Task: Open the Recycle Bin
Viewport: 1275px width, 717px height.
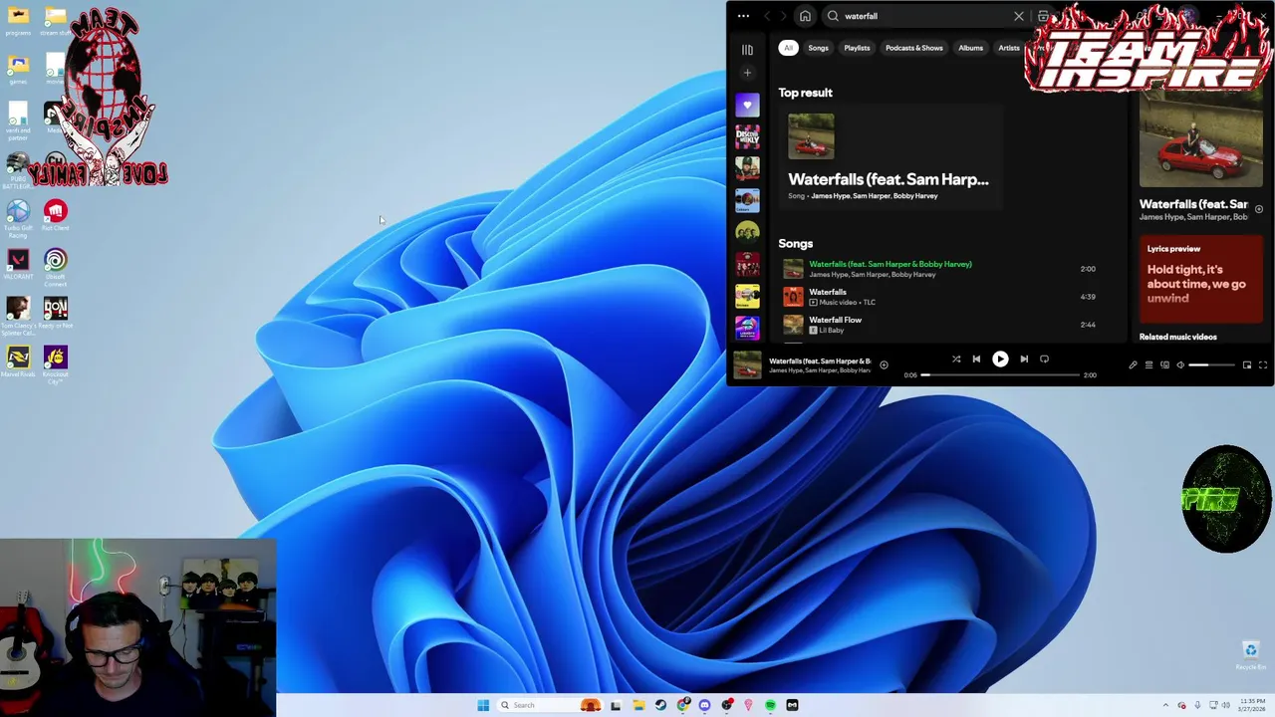Action: [1250, 655]
